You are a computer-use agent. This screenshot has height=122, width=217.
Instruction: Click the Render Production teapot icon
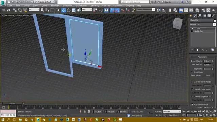pyautogui.click(x=213, y=10)
